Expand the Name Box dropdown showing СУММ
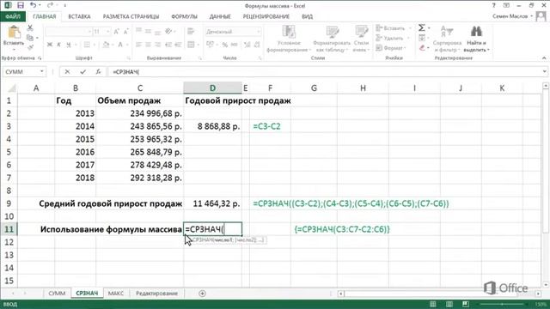This screenshot has width=550, height=309. [x=42, y=71]
